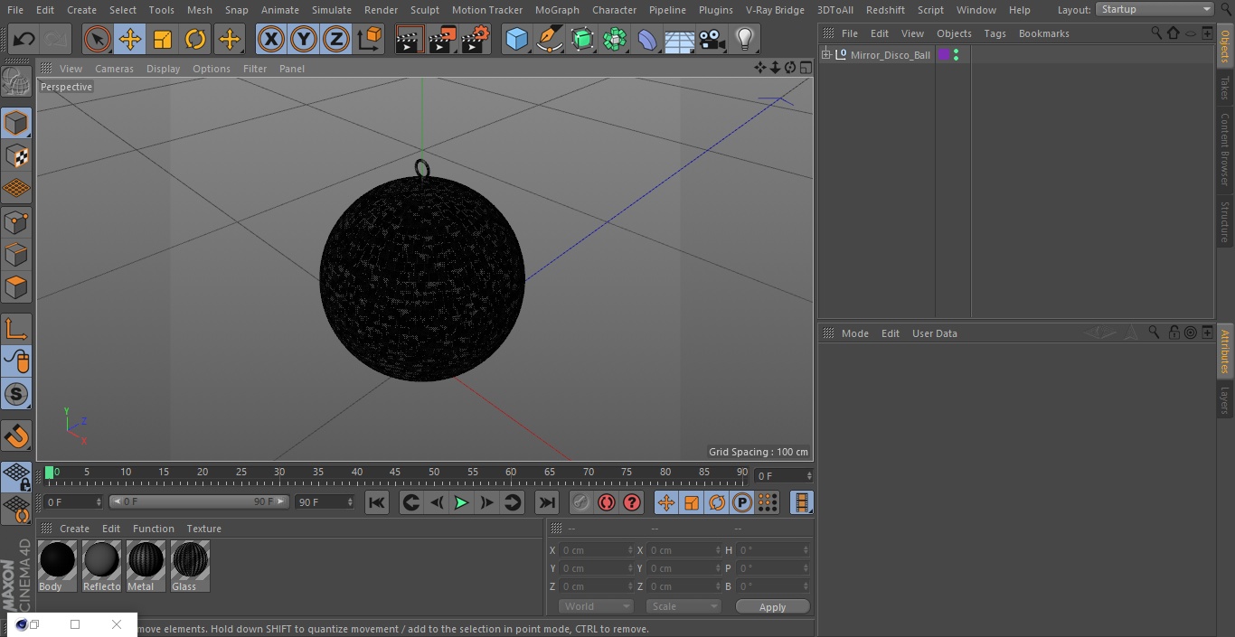This screenshot has width=1235, height=637.
Task: Toggle Z axis lock
Action: pyautogui.click(x=336, y=39)
